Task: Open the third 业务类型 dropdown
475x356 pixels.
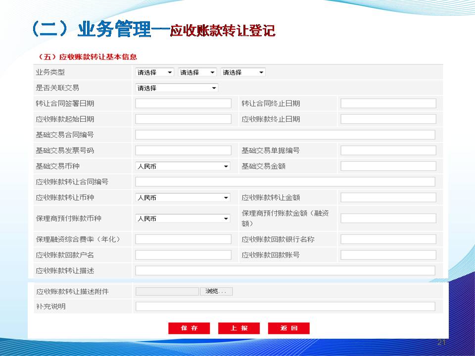Action: point(243,72)
